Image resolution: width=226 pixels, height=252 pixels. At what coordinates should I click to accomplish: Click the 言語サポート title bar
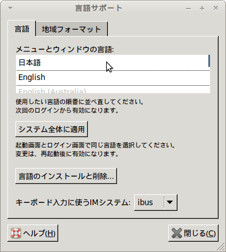coord(99,9)
